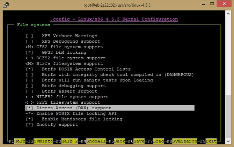Select F2FS filesystem support entry
Viewport: 234px width, 147px height.
click(63, 103)
